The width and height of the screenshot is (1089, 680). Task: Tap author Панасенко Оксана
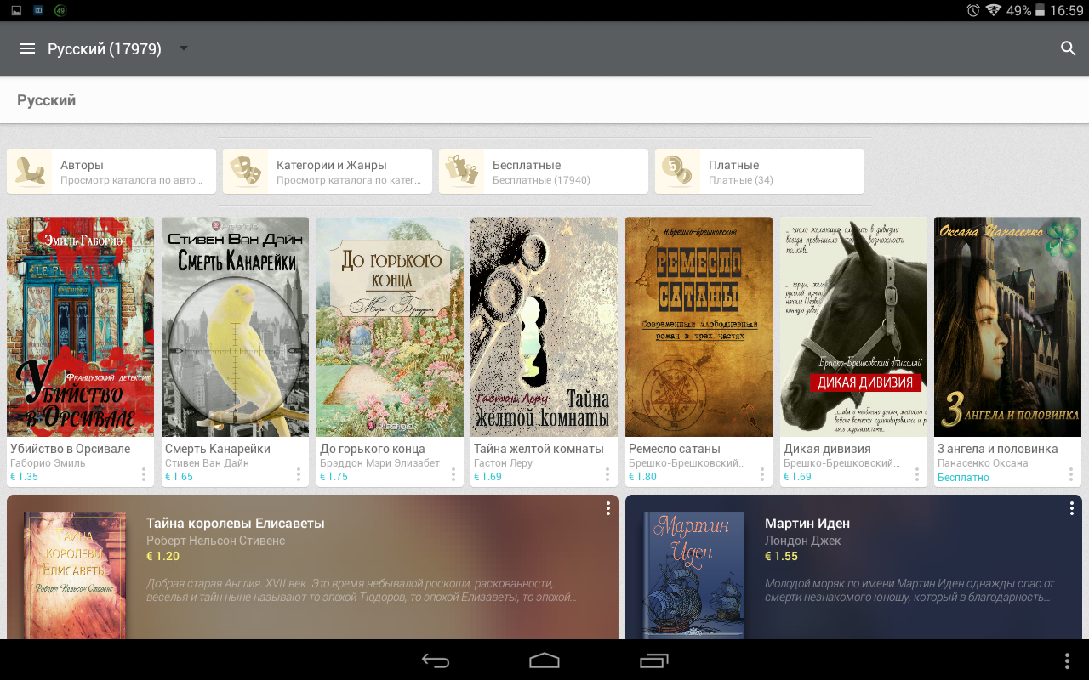pyautogui.click(x=983, y=463)
